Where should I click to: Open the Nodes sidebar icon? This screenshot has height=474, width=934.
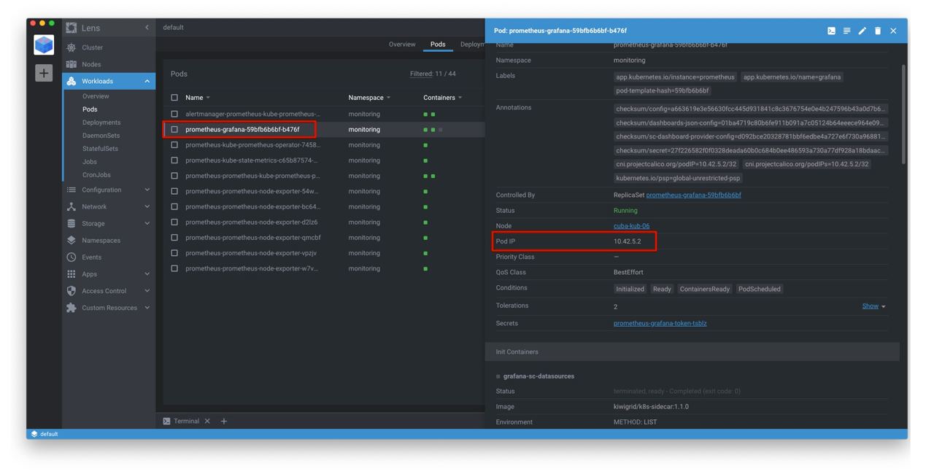tap(71, 64)
